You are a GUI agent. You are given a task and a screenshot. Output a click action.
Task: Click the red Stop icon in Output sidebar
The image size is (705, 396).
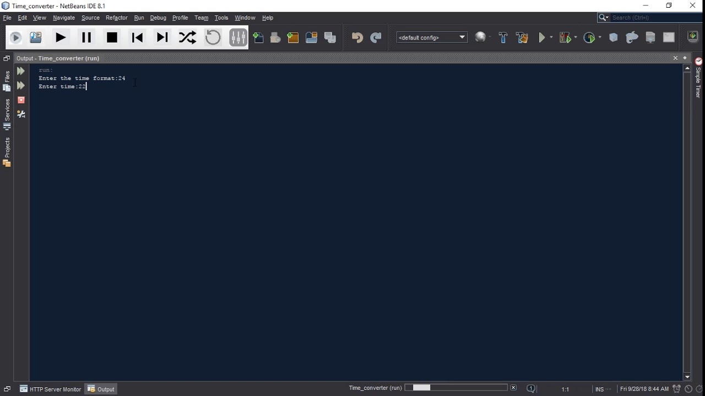(21, 100)
